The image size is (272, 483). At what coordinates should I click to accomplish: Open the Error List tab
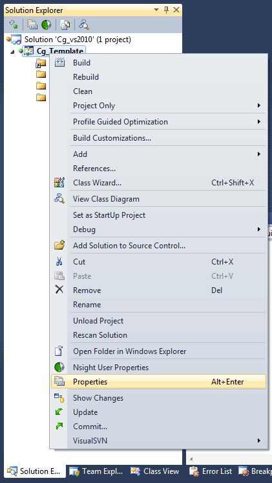click(211, 471)
